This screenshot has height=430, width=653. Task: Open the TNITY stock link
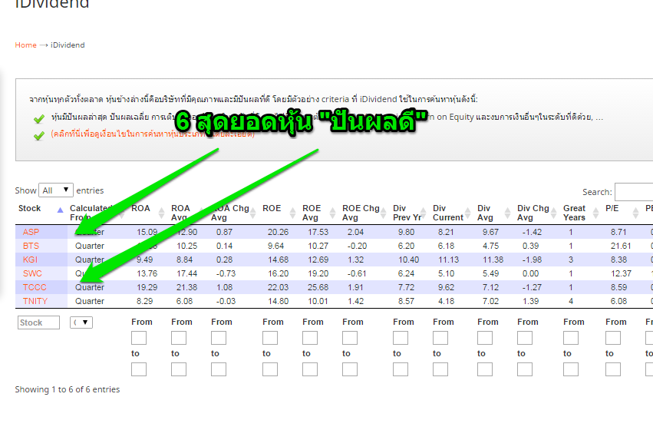(35, 301)
